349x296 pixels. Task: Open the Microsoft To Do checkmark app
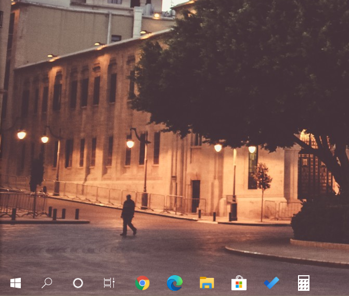272,283
